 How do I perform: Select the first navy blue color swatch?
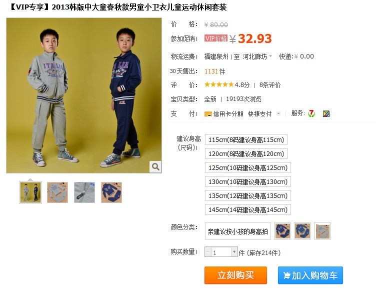[282, 231]
